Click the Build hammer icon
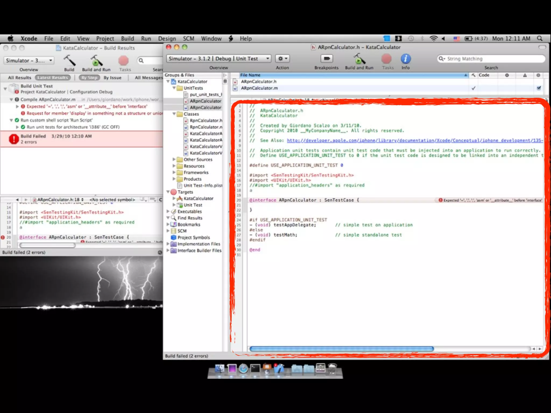Screen dimensions: 551x413 (69, 61)
